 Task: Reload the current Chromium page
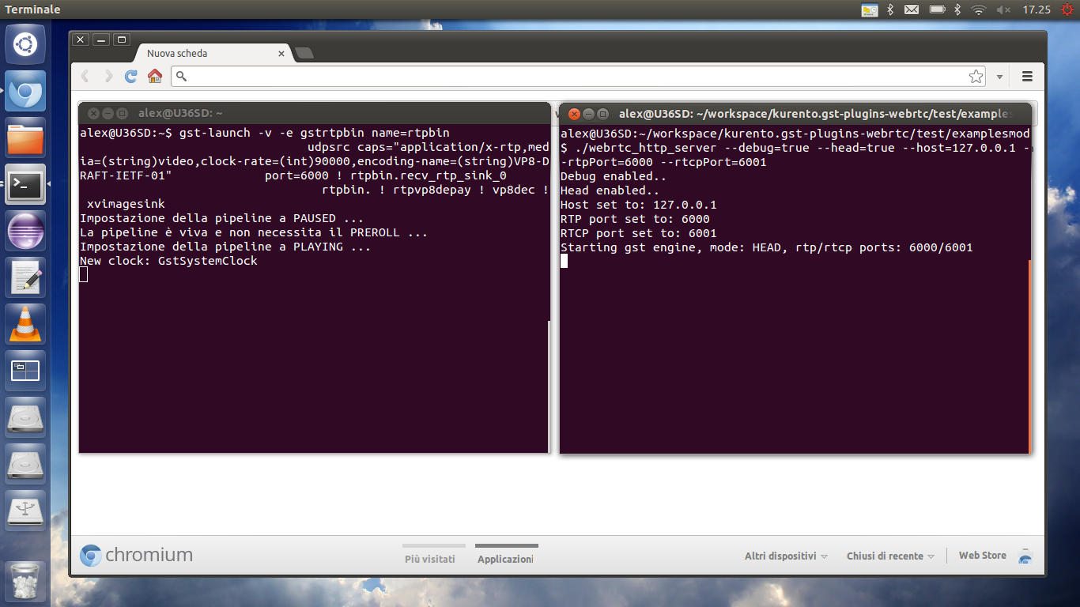point(131,76)
